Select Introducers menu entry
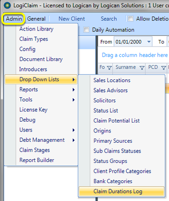169x201 pixels. (41, 69)
